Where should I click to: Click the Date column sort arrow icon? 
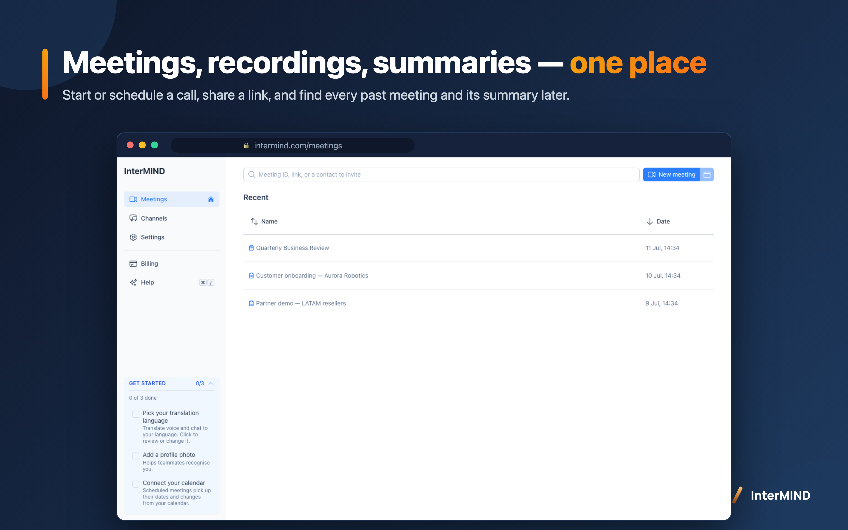650,222
